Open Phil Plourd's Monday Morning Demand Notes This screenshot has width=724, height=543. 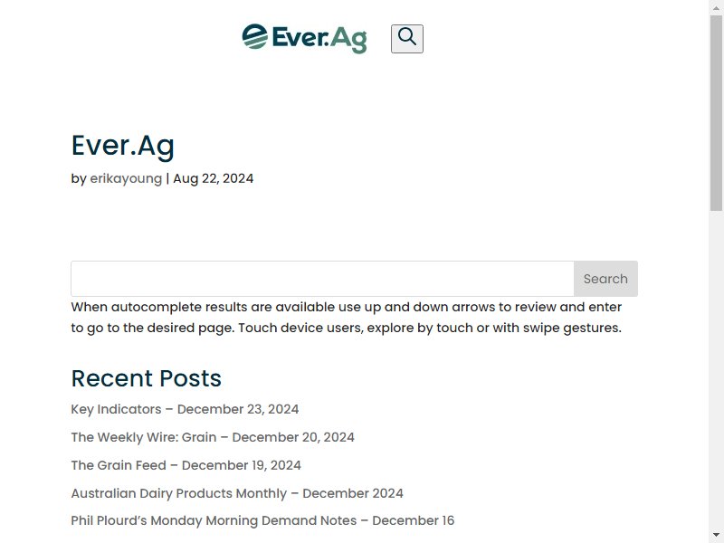[262, 521]
